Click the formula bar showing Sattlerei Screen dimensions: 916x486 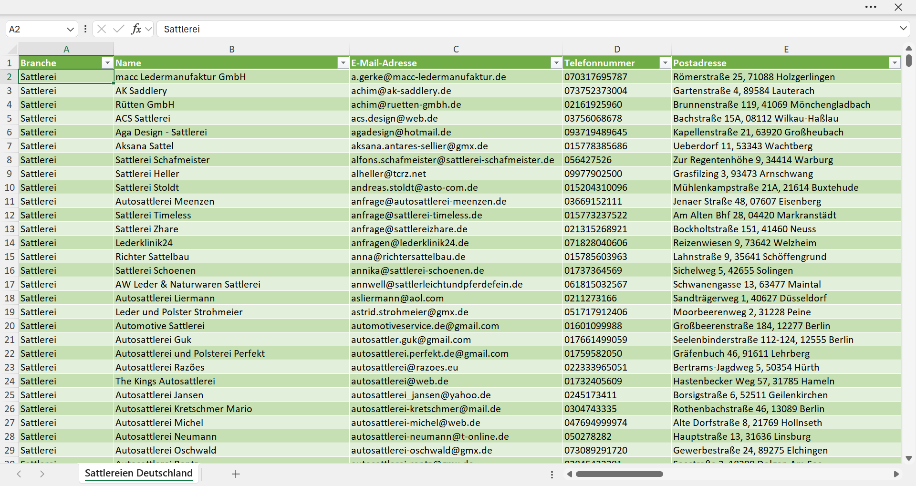(x=527, y=29)
